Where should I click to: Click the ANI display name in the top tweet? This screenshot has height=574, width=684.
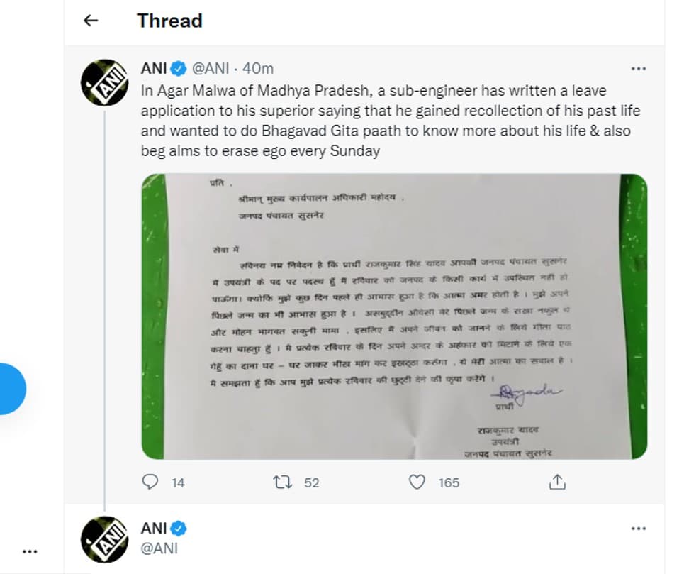(x=154, y=69)
